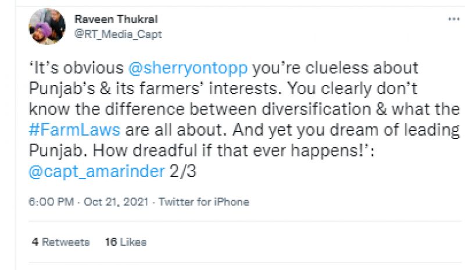Open the tweet's more options menu
This screenshot has width=465, height=270.
pos(453,19)
